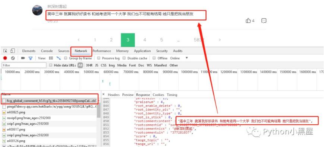Check Hide data URLs
Screen dimensions: 324x147
[51, 65]
